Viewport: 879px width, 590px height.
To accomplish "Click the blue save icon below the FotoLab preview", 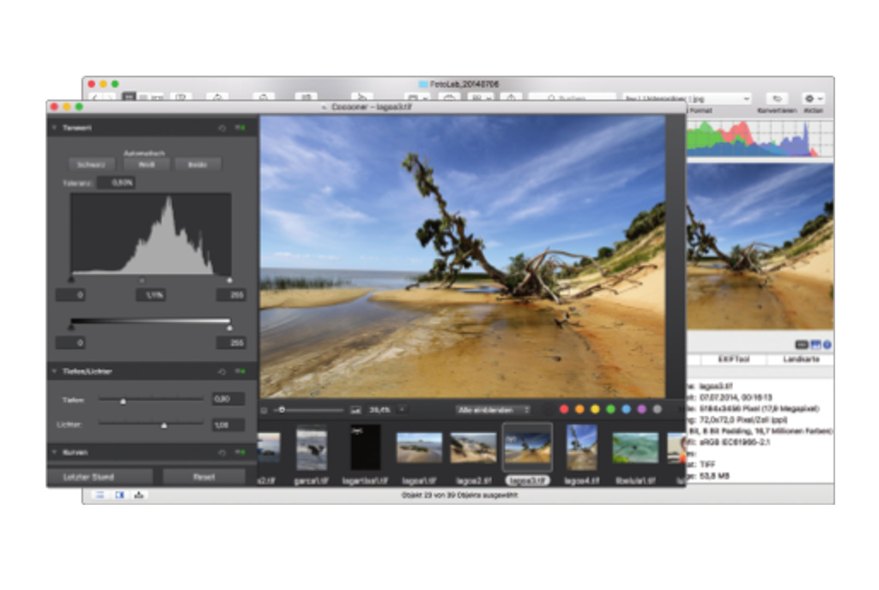I will point(815,345).
